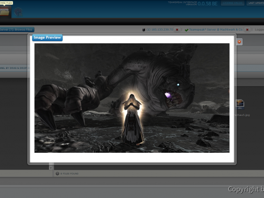Click the Image Preview title label
Viewport: 264px width, 198px height.
[47, 37]
